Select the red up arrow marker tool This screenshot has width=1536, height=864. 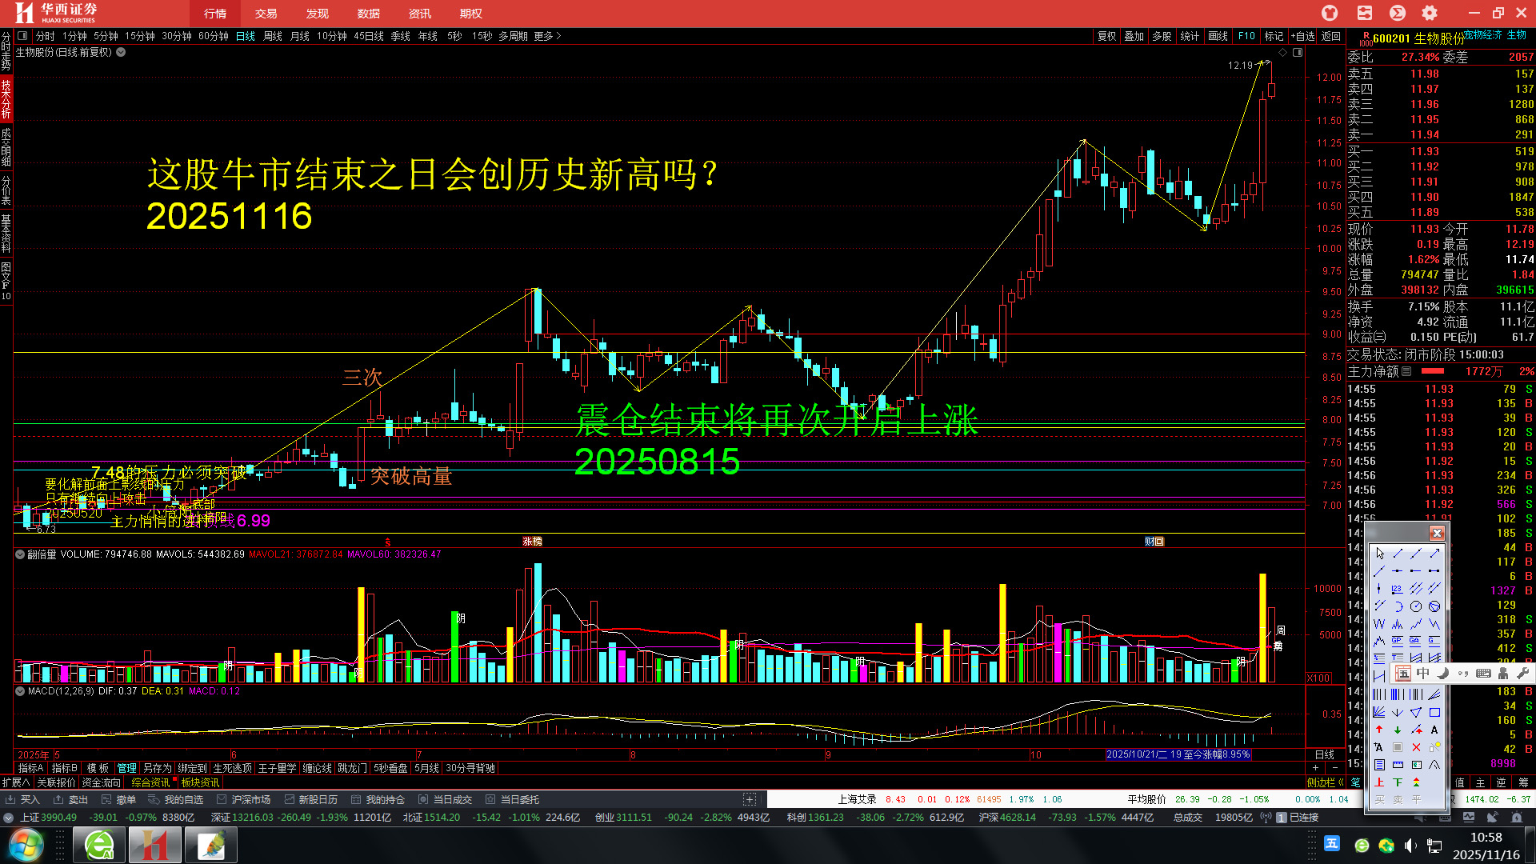[x=1379, y=730]
